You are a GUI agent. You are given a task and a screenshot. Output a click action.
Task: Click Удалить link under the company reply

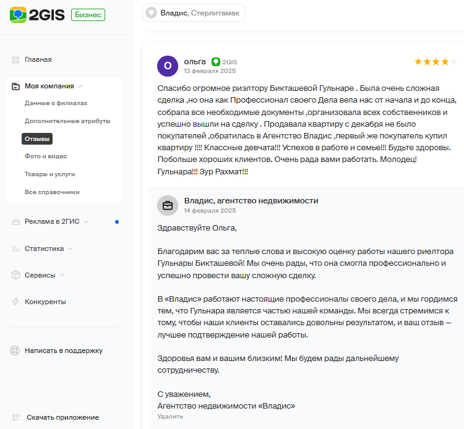[170, 417]
